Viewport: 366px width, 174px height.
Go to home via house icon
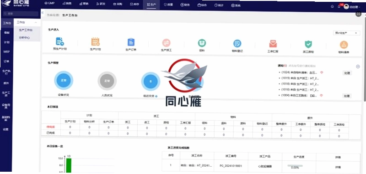332,6
